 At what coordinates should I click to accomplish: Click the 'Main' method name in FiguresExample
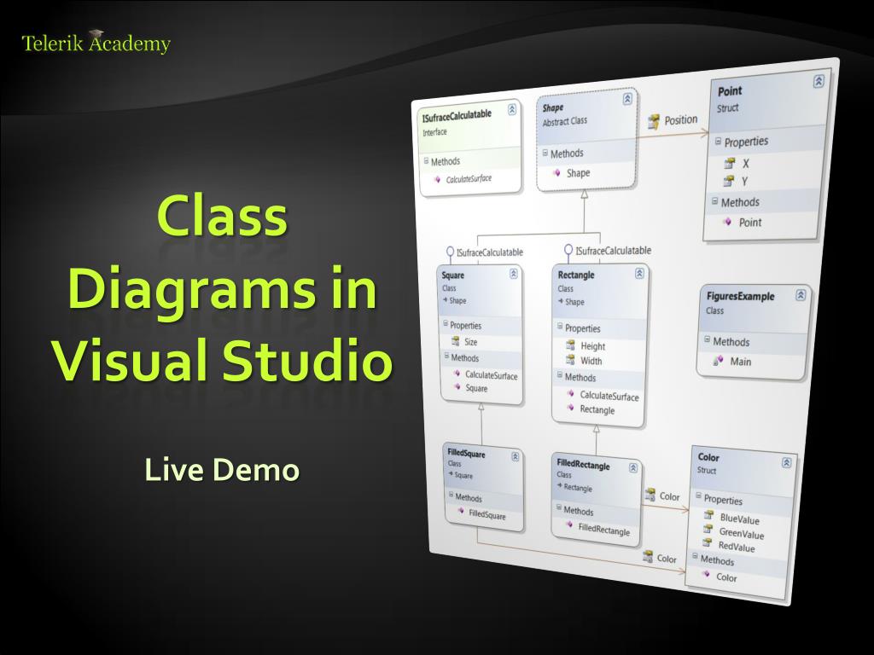tap(740, 362)
